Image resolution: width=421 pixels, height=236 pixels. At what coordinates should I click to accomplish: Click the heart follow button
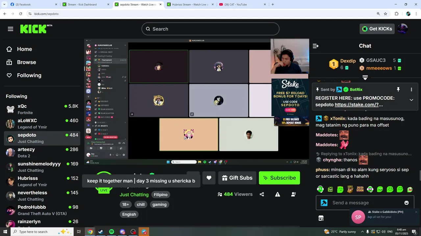[x=209, y=178]
